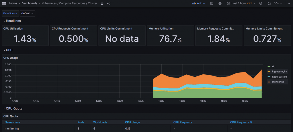Click the zoom out time range icon
This screenshot has width=293, height=132.
click(261, 3)
